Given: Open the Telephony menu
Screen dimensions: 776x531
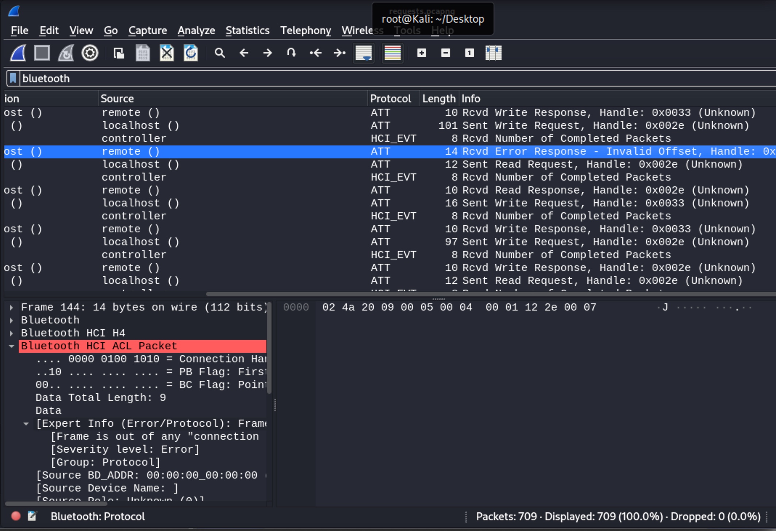Looking at the screenshot, I should [x=306, y=30].
